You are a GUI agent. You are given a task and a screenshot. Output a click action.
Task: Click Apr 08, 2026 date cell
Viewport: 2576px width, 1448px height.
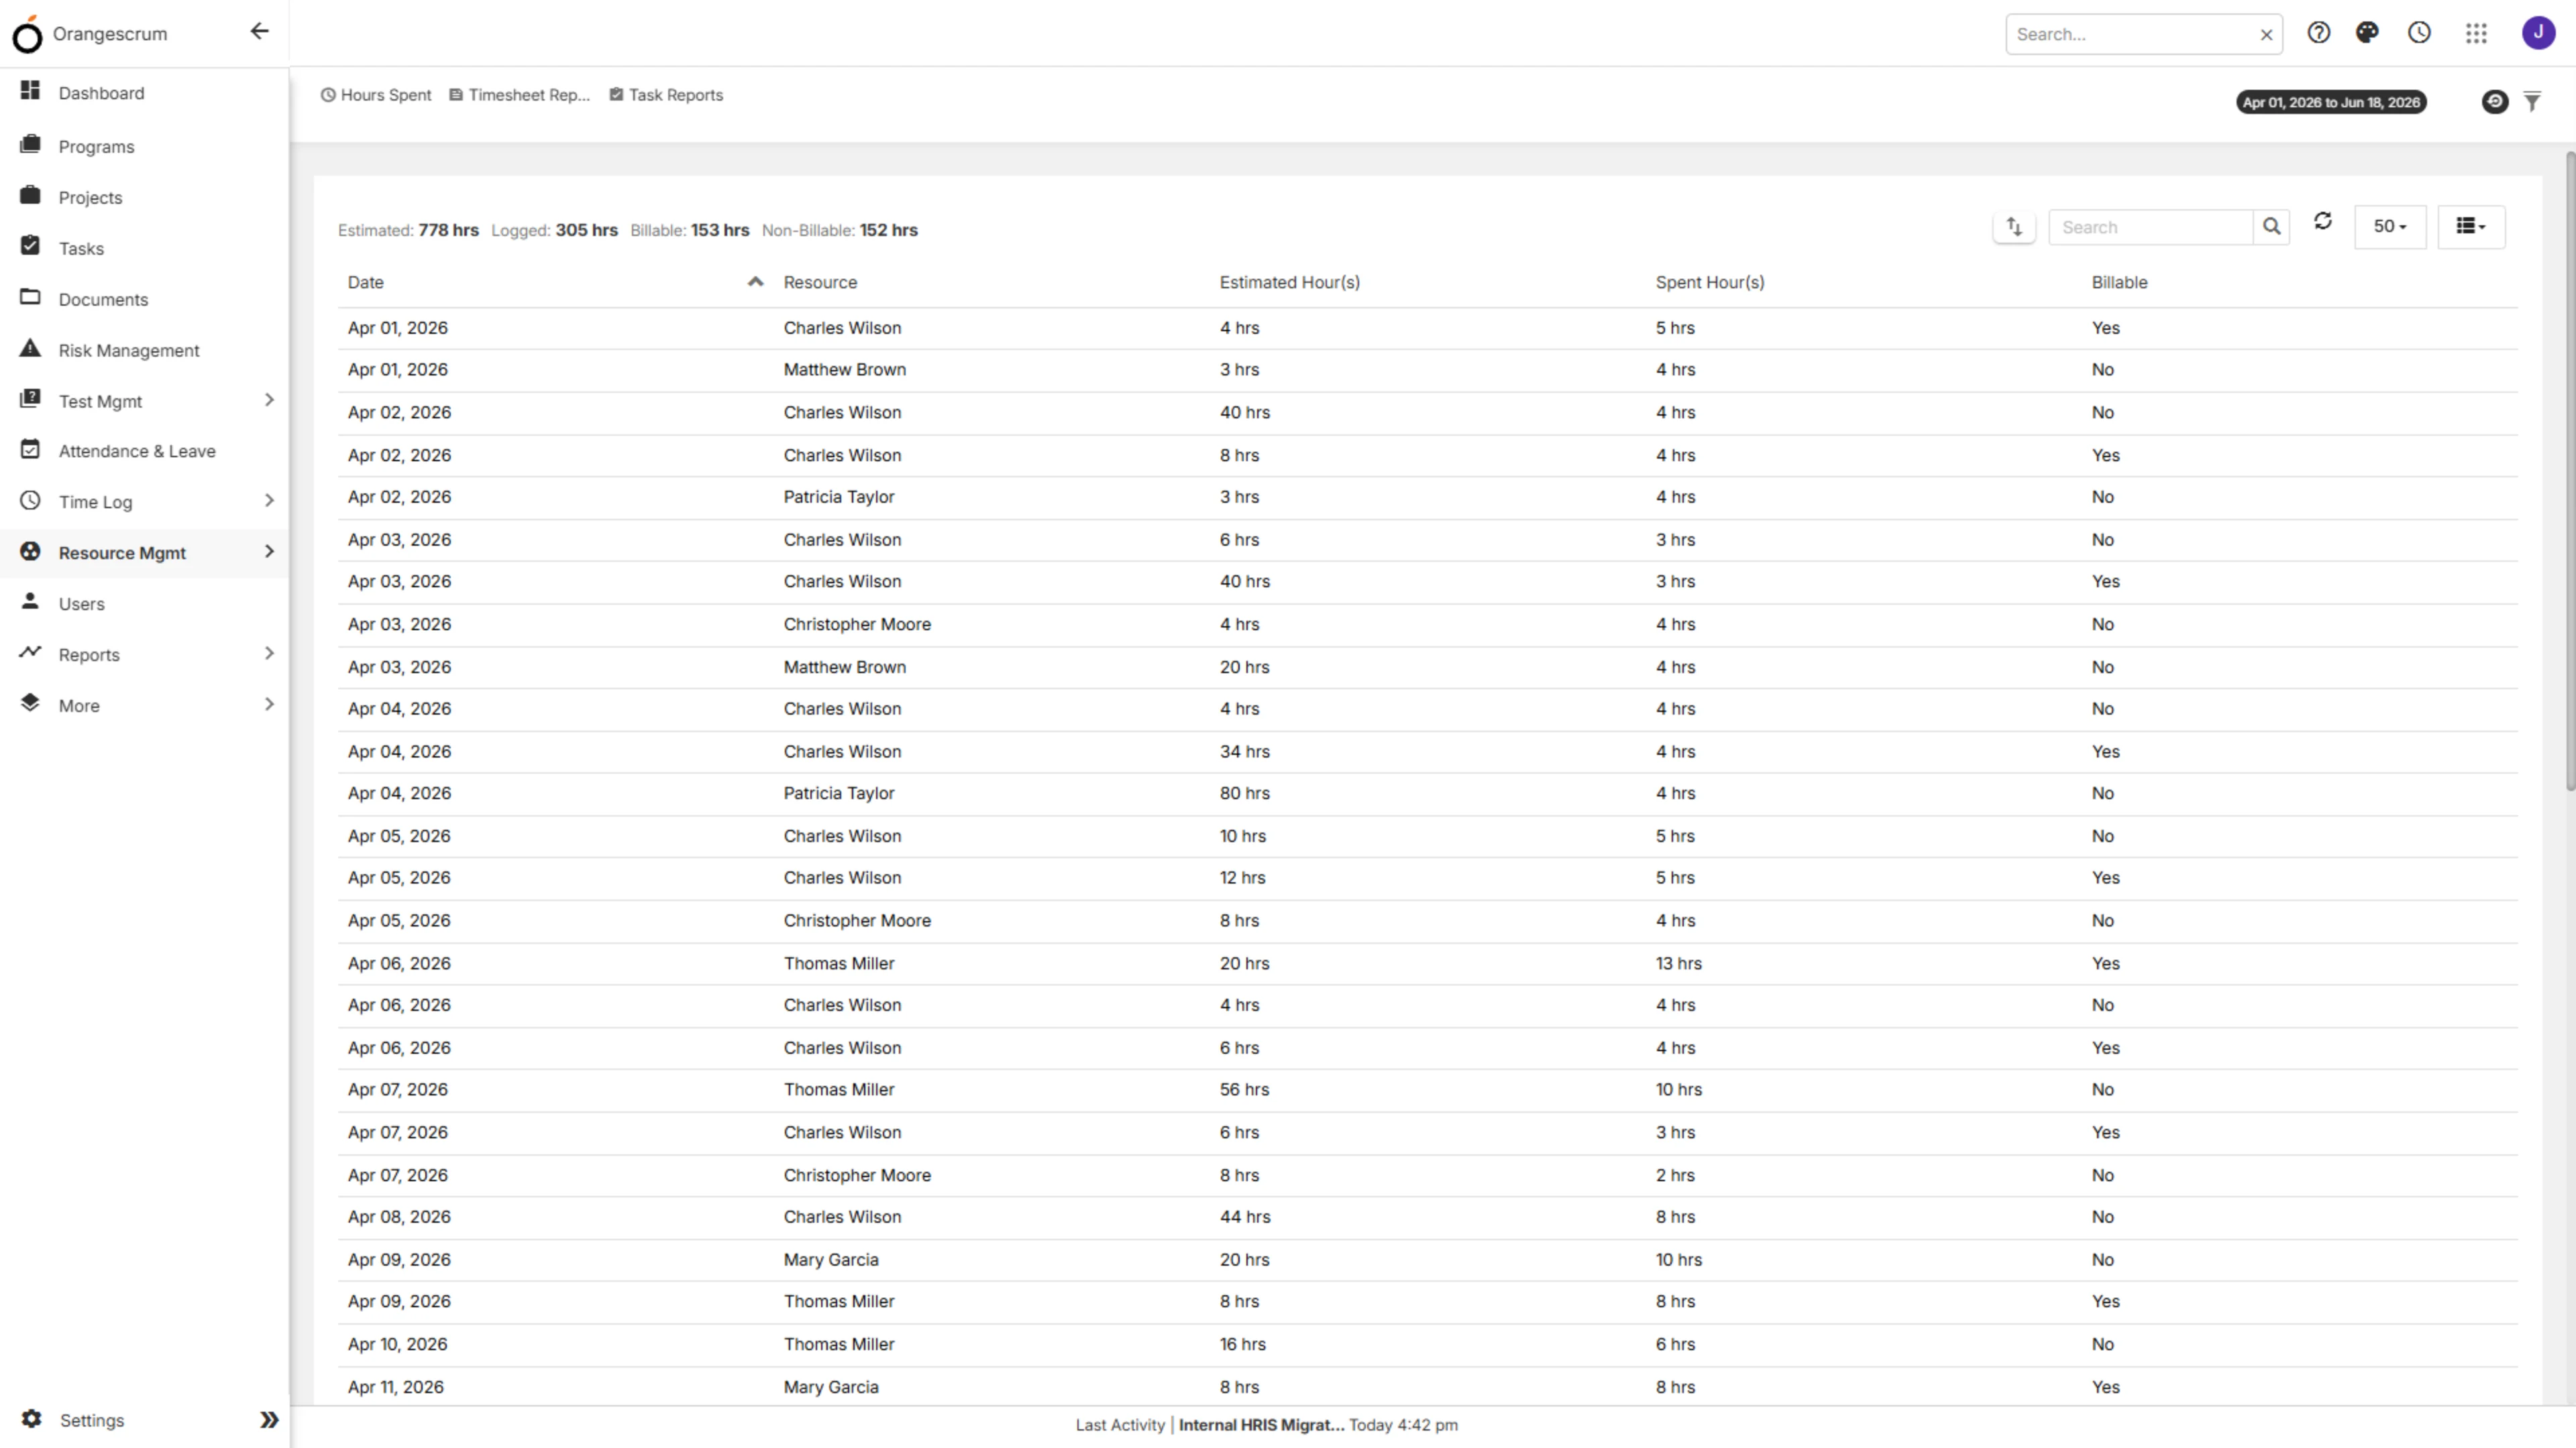point(398,1216)
